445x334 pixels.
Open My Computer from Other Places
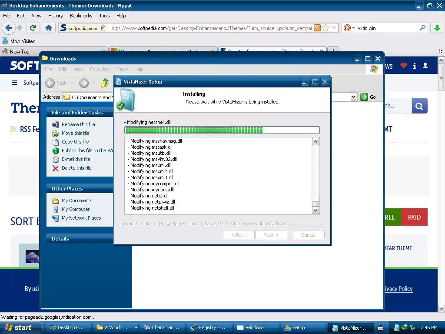[x=76, y=209]
